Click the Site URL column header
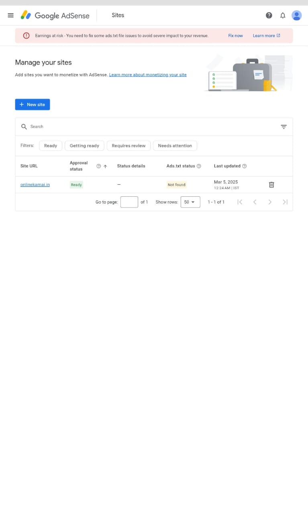 (29, 166)
